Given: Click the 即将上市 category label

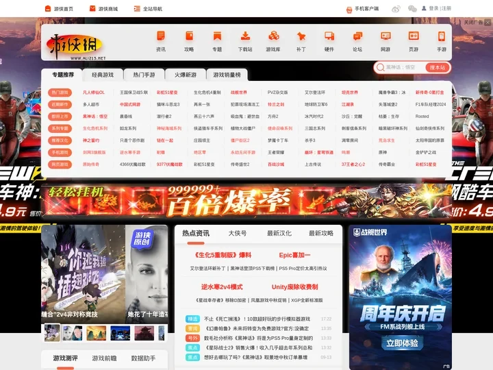Looking at the screenshot, I should [60, 116].
